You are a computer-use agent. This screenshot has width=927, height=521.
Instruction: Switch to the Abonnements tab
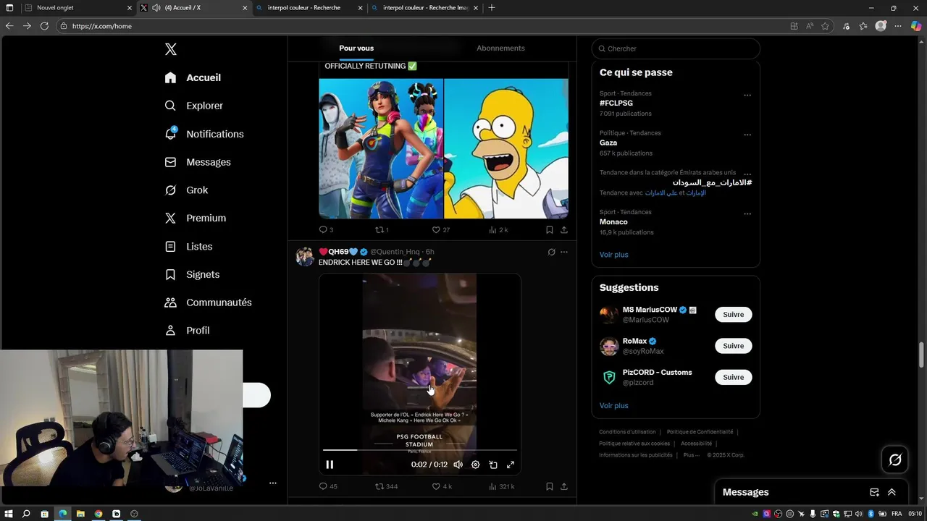(x=500, y=48)
